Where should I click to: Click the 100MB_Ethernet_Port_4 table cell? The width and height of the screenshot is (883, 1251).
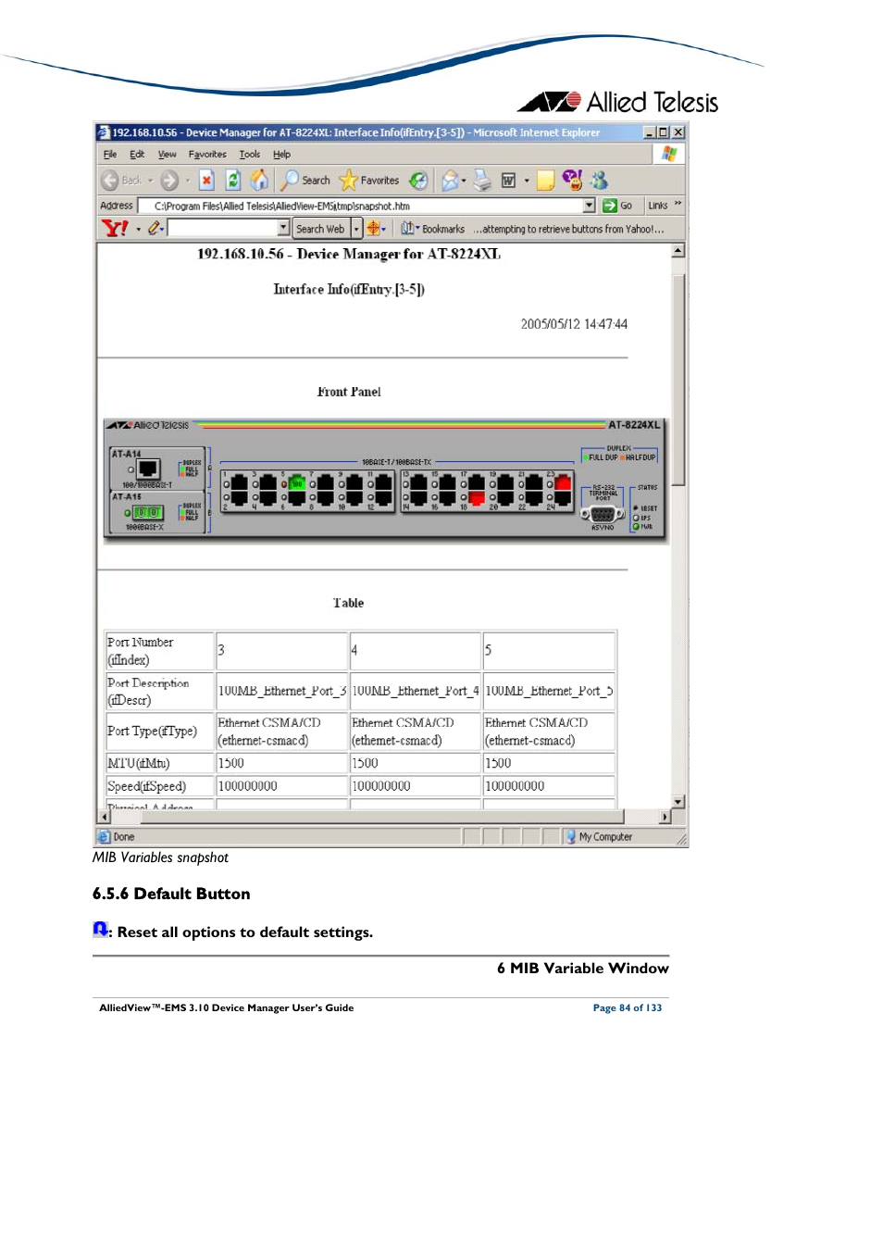[416, 691]
